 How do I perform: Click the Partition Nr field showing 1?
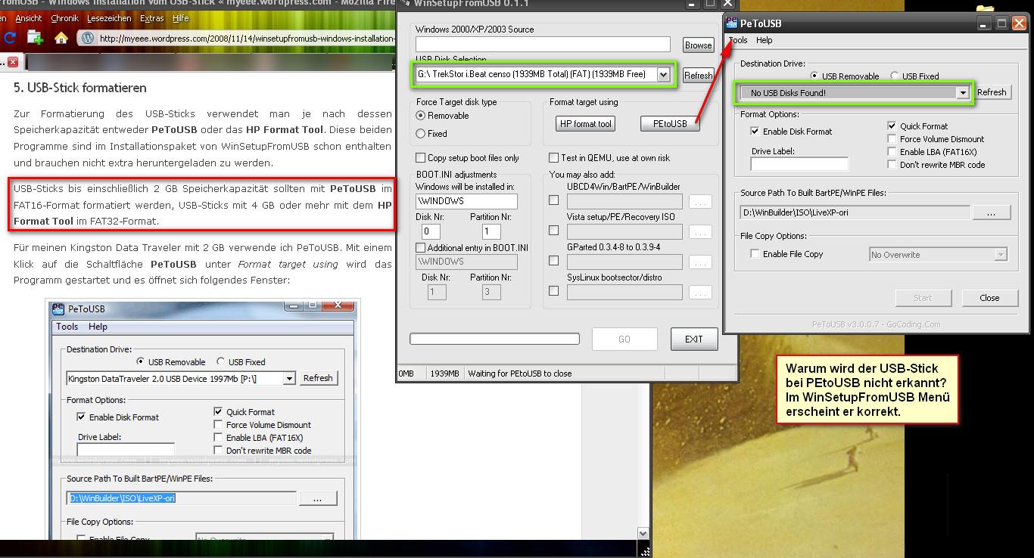coord(491,231)
